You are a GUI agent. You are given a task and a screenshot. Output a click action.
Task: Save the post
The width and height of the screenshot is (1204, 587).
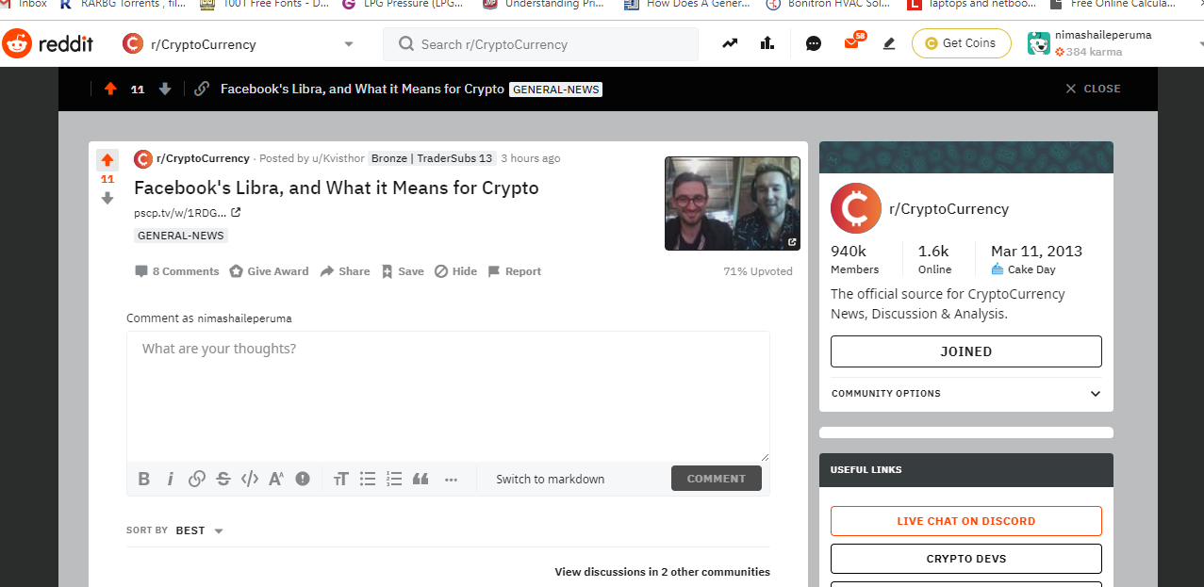(x=403, y=271)
